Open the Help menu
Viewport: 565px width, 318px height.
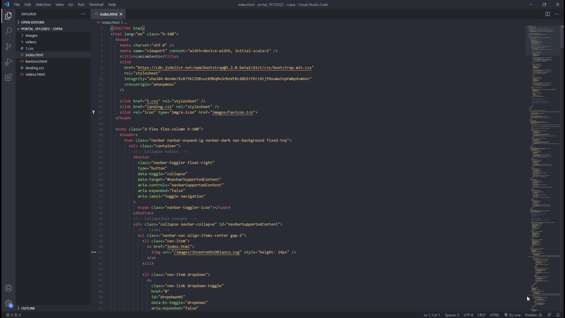click(x=112, y=4)
